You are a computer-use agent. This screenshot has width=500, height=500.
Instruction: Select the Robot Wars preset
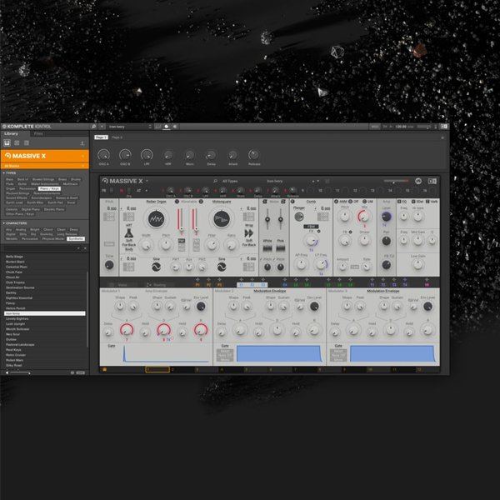(45, 360)
